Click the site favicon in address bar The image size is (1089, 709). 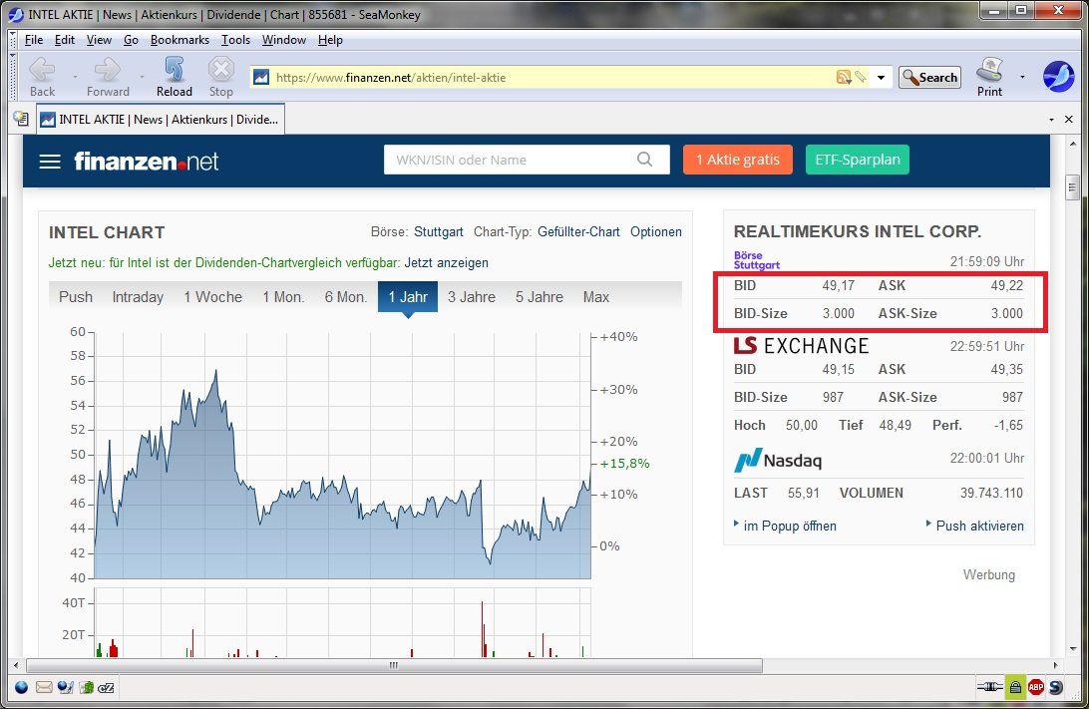pos(261,77)
